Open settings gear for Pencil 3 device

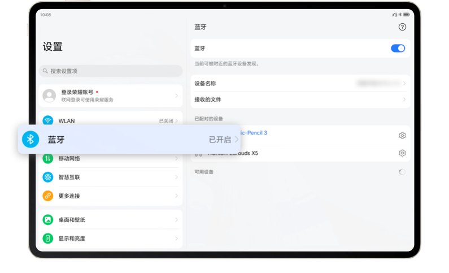tap(402, 136)
